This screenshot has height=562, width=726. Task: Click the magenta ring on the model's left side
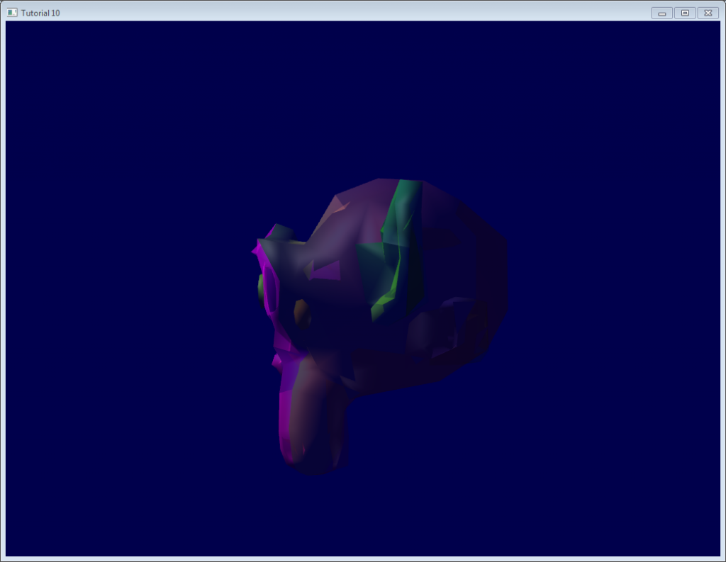click(271, 287)
